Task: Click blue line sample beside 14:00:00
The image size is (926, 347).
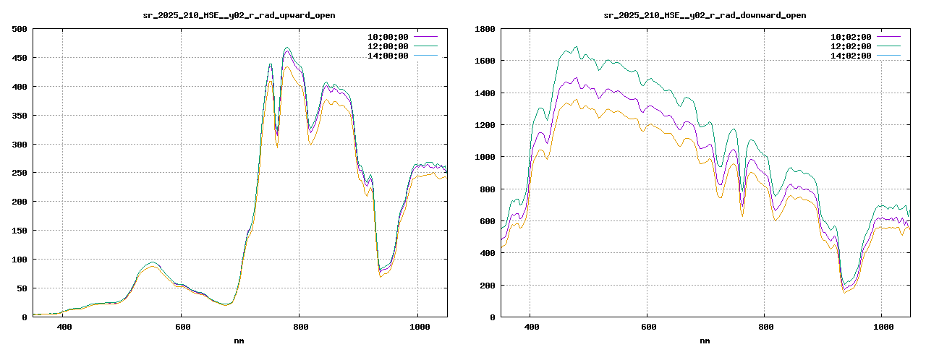Action: point(425,55)
